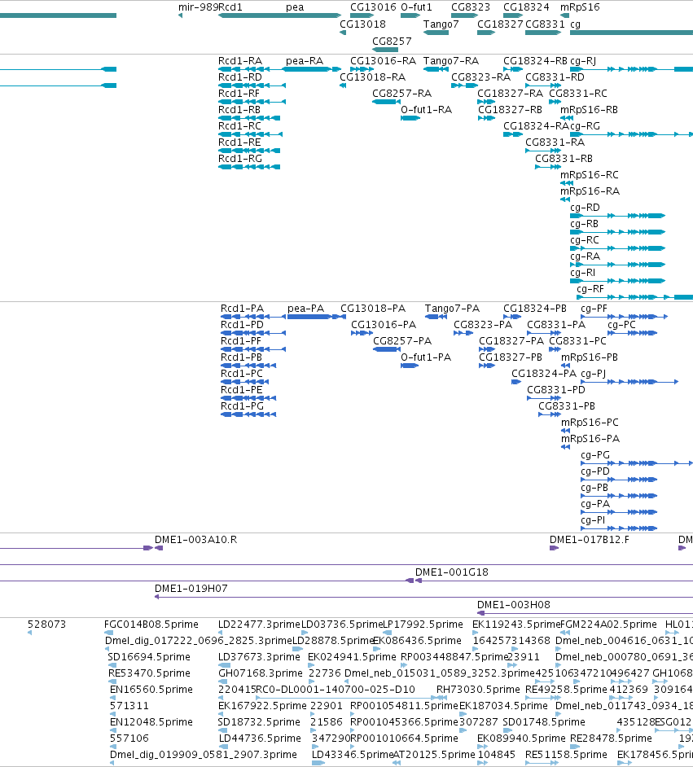693x767 pixels.
Task: Open the pea gene feature
Action: (x=295, y=7)
